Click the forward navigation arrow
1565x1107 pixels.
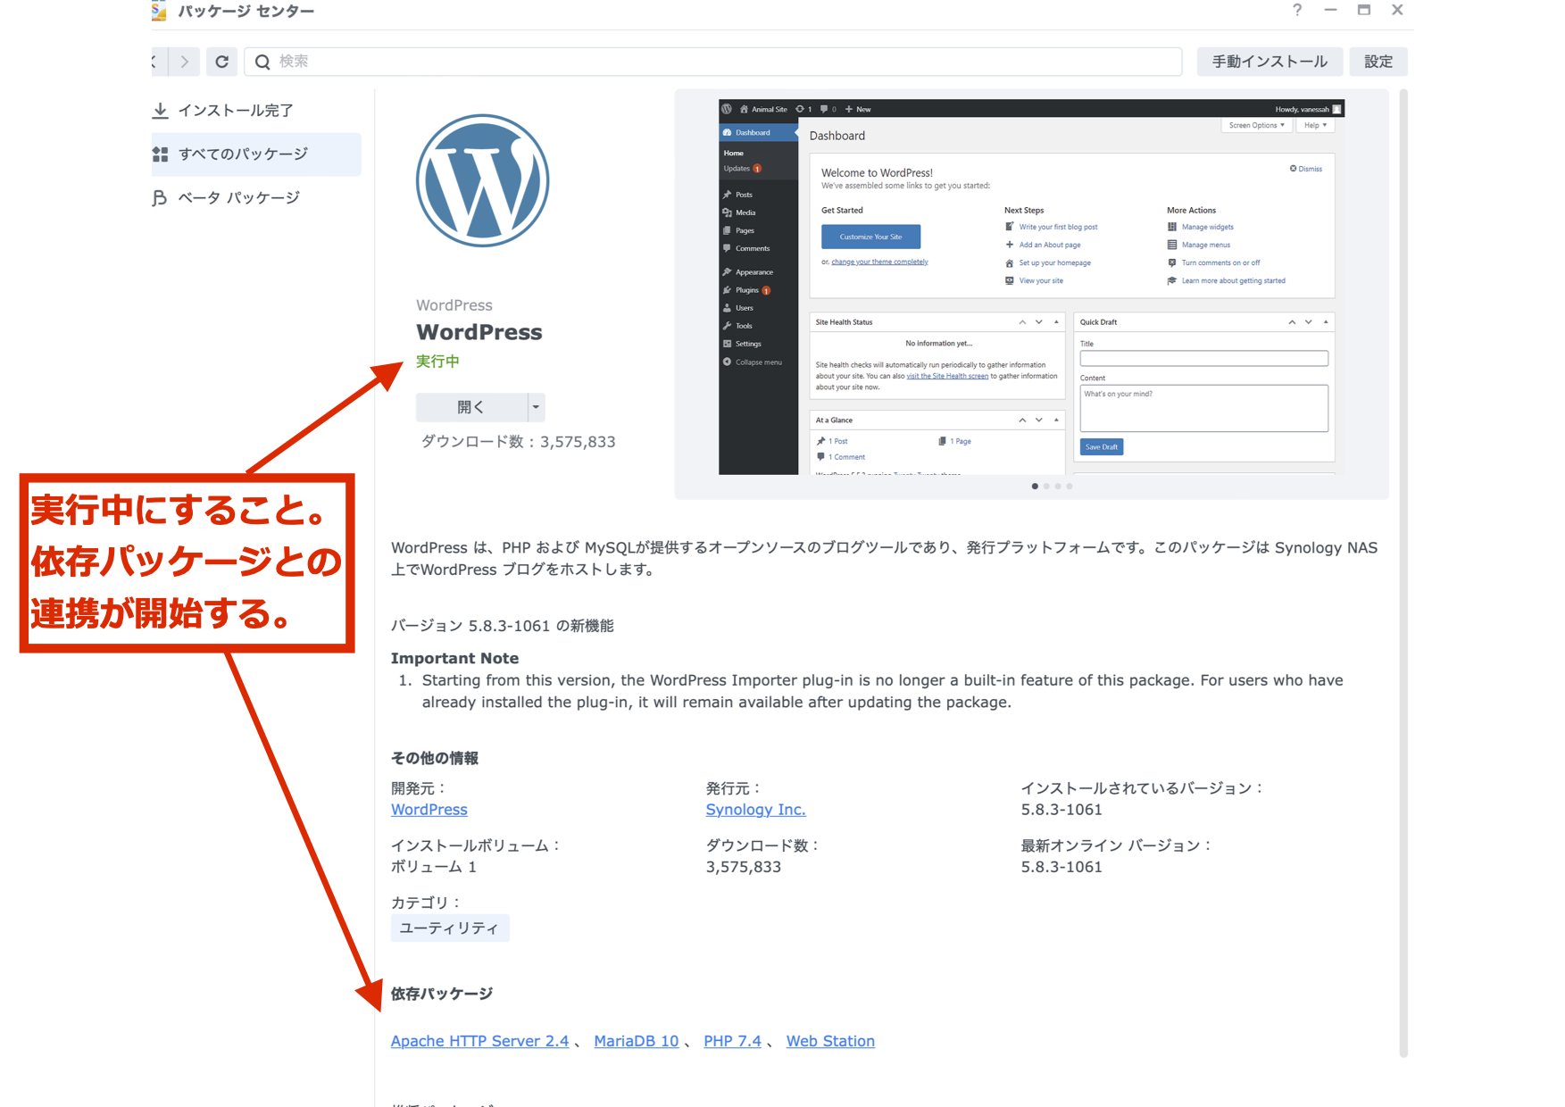point(184,62)
